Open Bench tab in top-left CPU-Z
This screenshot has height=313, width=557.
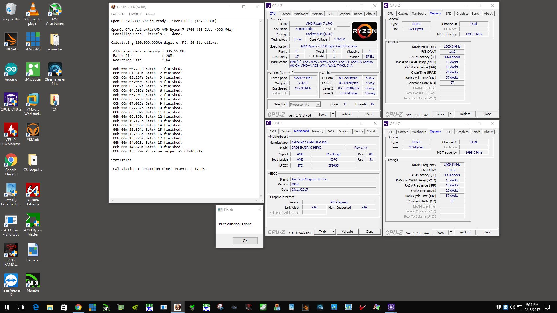(358, 14)
